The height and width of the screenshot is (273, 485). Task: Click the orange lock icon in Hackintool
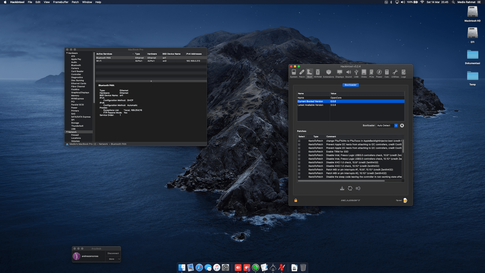pos(296,200)
